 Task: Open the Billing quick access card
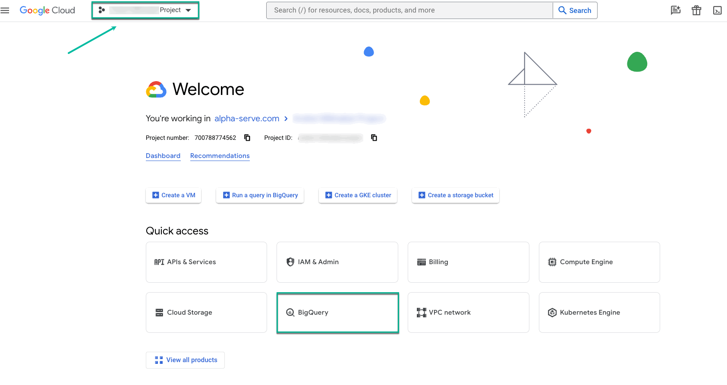click(469, 262)
